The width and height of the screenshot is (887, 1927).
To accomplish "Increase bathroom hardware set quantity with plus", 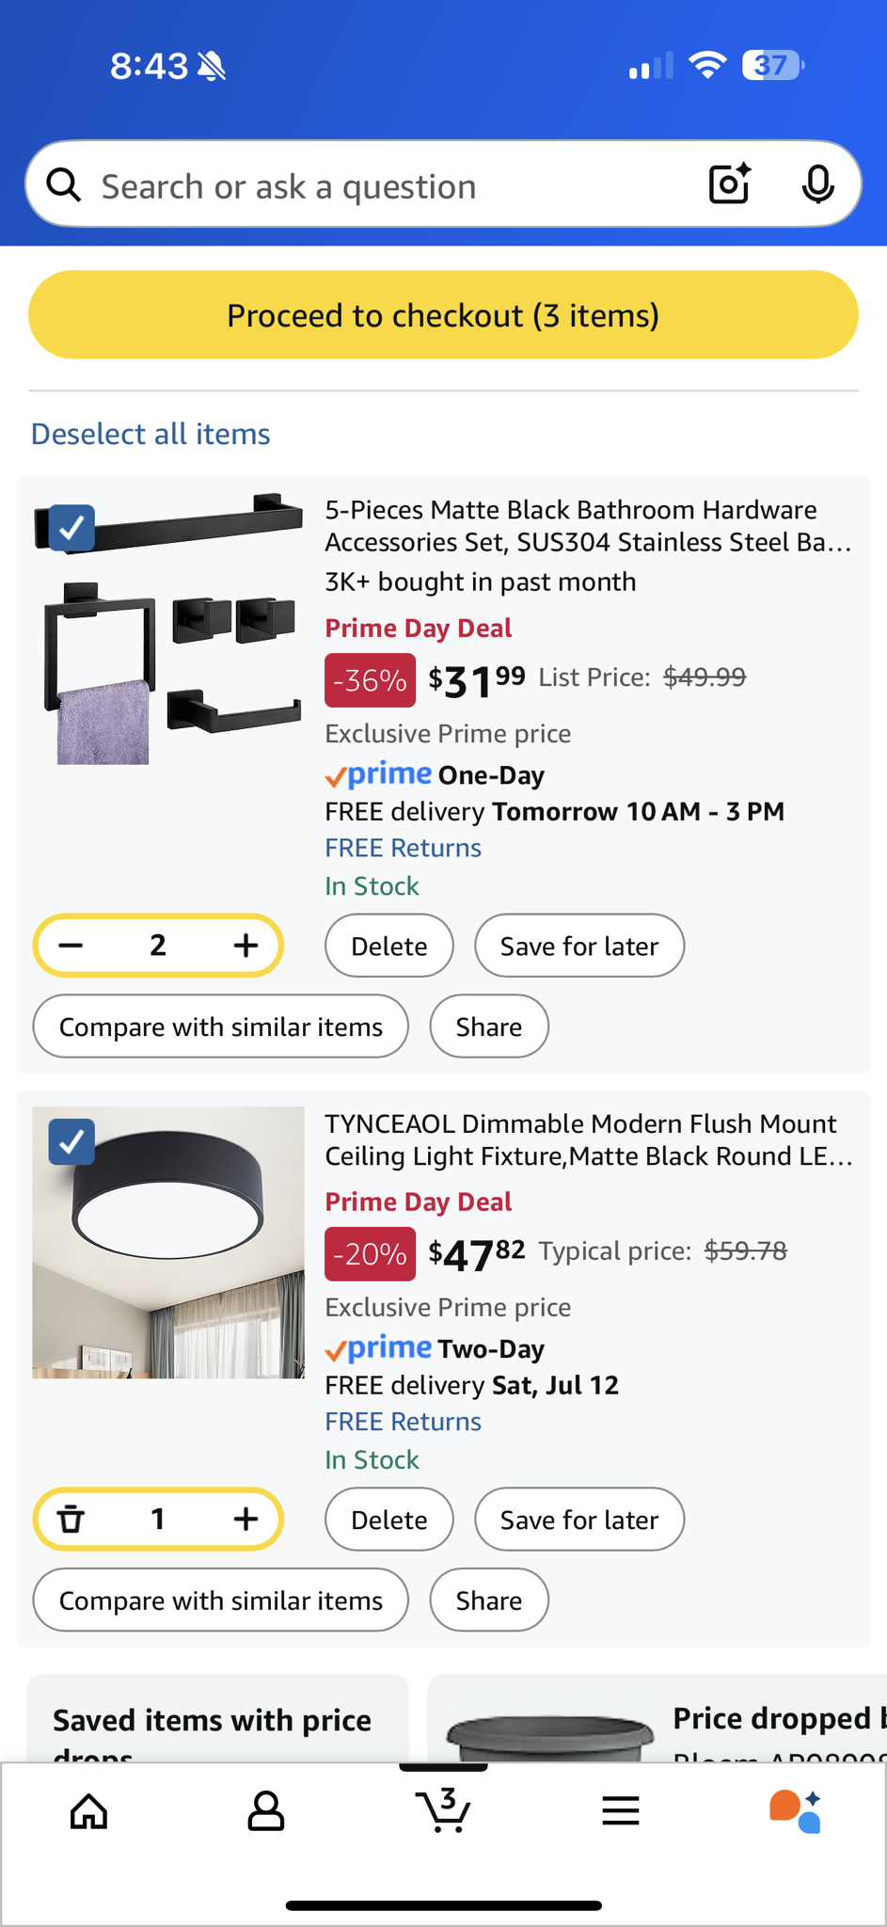I will [x=246, y=946].
